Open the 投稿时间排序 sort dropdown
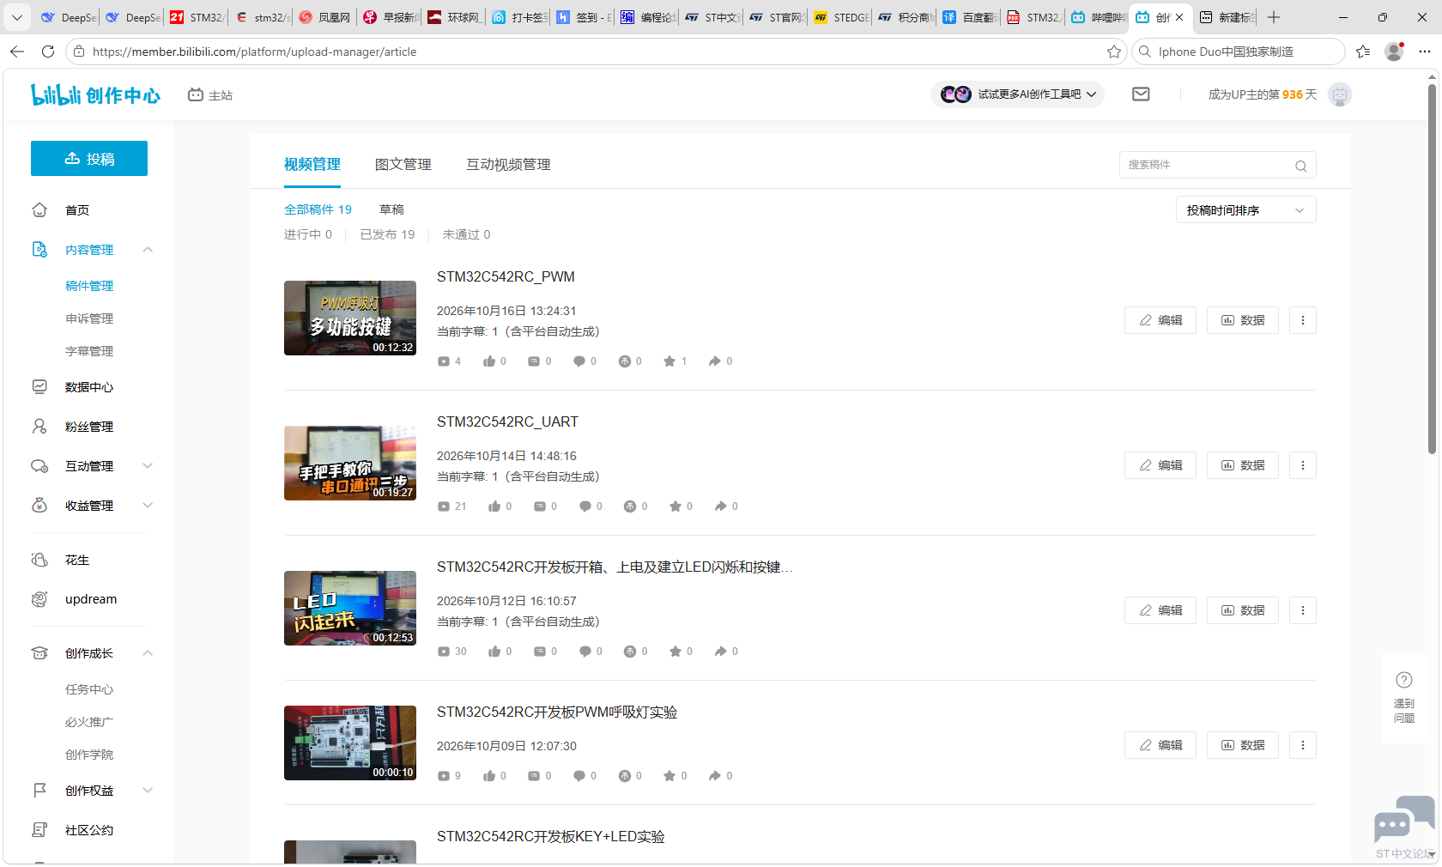Image resolution: width=1442 pixels, height=867 pixels. tap(1245, 210)
